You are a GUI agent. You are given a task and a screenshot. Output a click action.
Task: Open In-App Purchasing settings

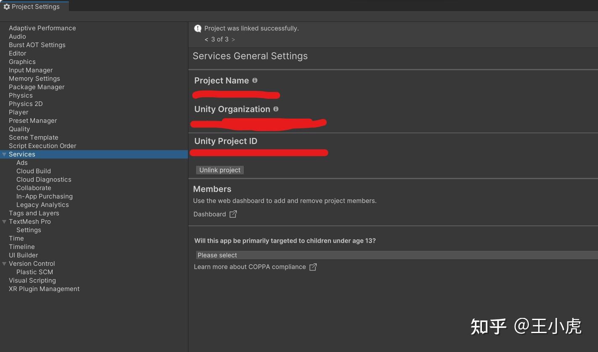pyautogui.click(x=44, y=196)
